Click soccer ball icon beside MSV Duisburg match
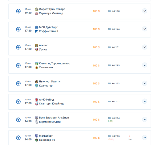 point(18,29)
